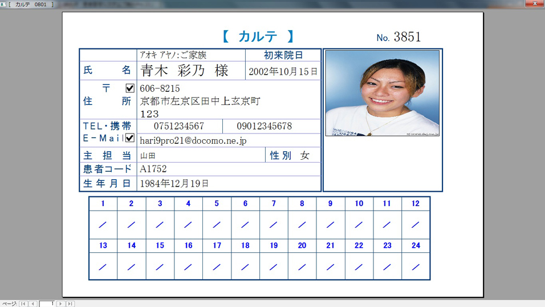The width and height of the screenshot is (545, 307).
Task: Go to next page navigation button
Action: [x=60, y=304]
